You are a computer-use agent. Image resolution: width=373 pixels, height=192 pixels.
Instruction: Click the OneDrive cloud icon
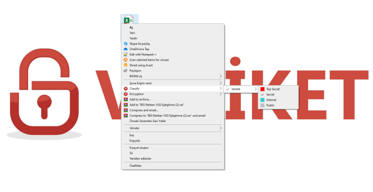(x=126, y=49)
